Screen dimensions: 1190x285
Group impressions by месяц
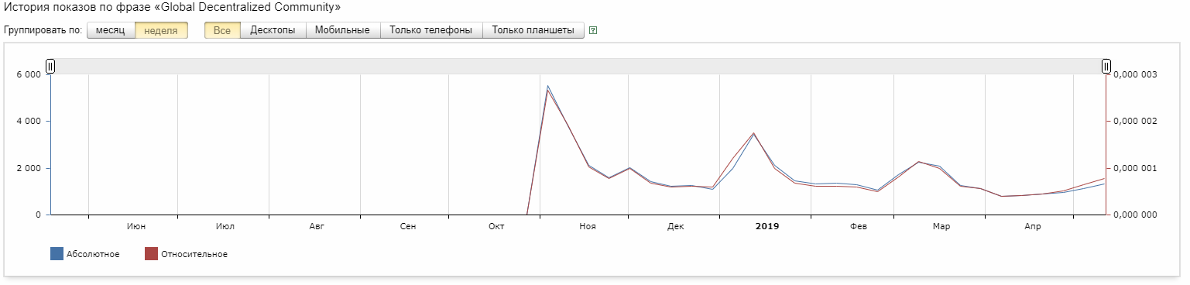coord(111,31)
